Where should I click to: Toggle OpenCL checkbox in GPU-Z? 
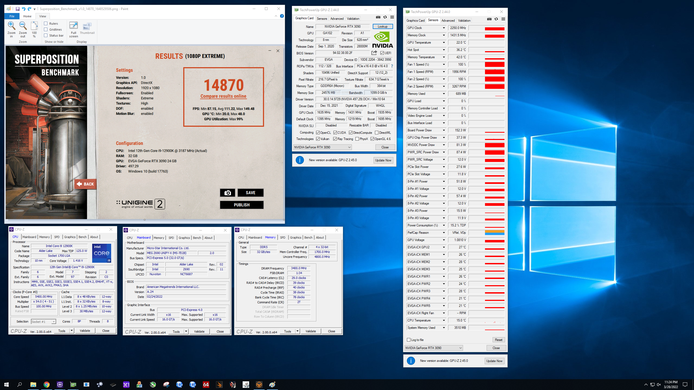[318, 133]
